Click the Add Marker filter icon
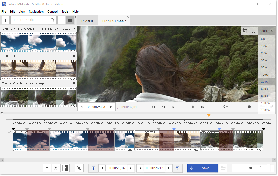 47,168
